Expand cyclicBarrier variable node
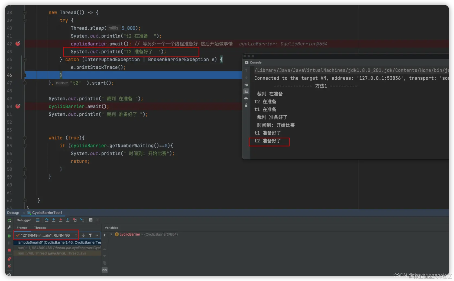Viewport: 454px width, 281px height. (111, 234)
